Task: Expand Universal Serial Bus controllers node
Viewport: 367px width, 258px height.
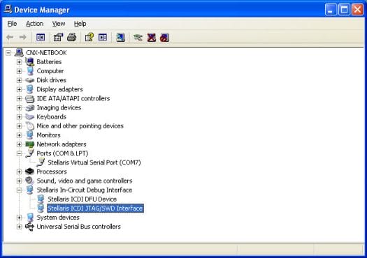Action: (19, 227)
